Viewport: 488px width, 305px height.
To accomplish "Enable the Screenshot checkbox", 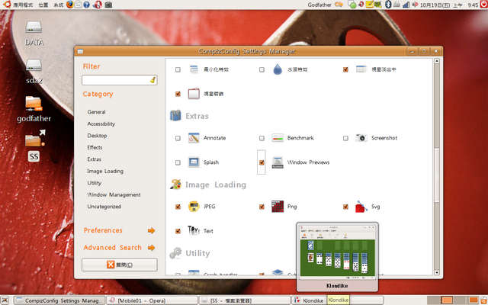I will [x=345, y=138].
